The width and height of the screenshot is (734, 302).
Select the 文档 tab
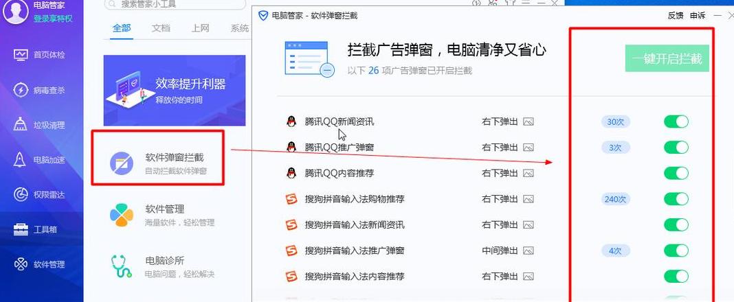pos(161,28)
